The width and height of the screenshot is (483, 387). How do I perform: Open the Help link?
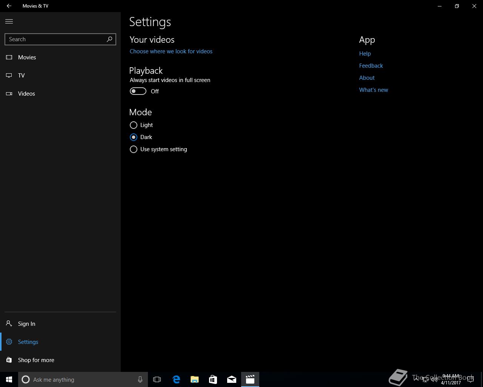point(365,54)
